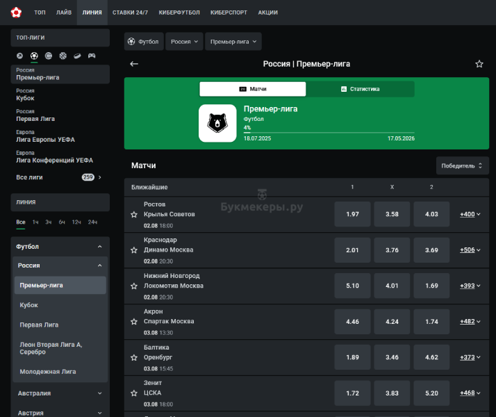Favorite the Зенит – ЦСКА match

point(134,393)
